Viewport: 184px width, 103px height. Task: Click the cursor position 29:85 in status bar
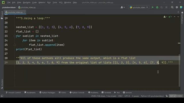coord(103,96)
